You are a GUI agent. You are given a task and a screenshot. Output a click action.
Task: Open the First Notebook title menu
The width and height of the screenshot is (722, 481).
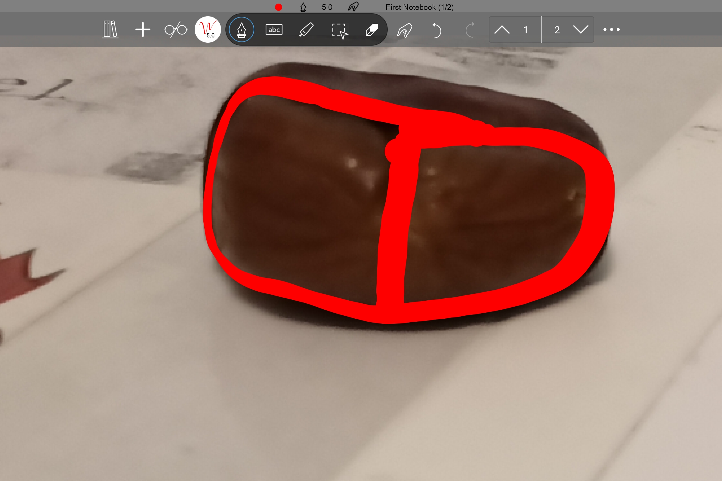coord(419,7)
